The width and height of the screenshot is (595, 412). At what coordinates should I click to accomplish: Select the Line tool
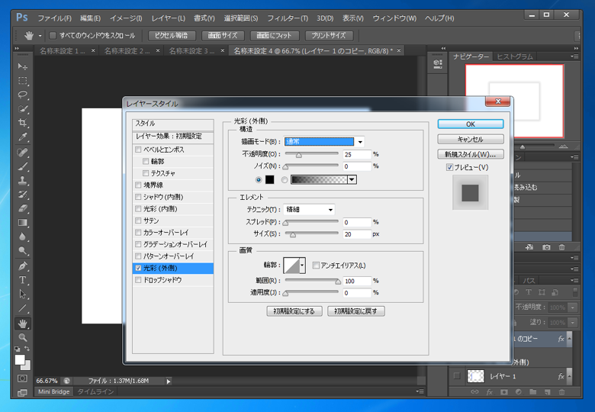click(23, 308)
